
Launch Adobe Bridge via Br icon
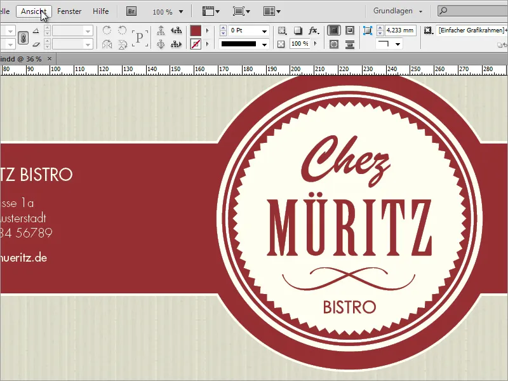pyautogui.click(x=131, y=11)
